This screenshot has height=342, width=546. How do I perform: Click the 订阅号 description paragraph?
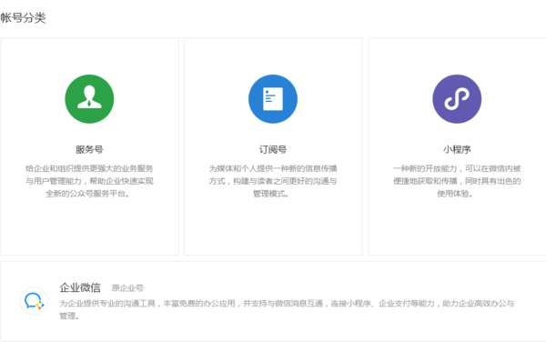[x=273, y=181]
